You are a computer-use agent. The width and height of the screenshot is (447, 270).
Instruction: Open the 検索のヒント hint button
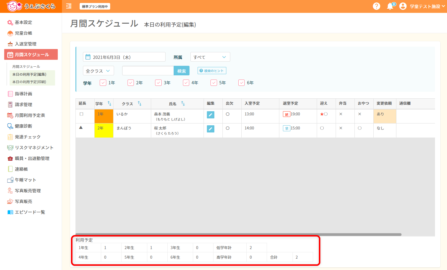click(x=212, y=71)
